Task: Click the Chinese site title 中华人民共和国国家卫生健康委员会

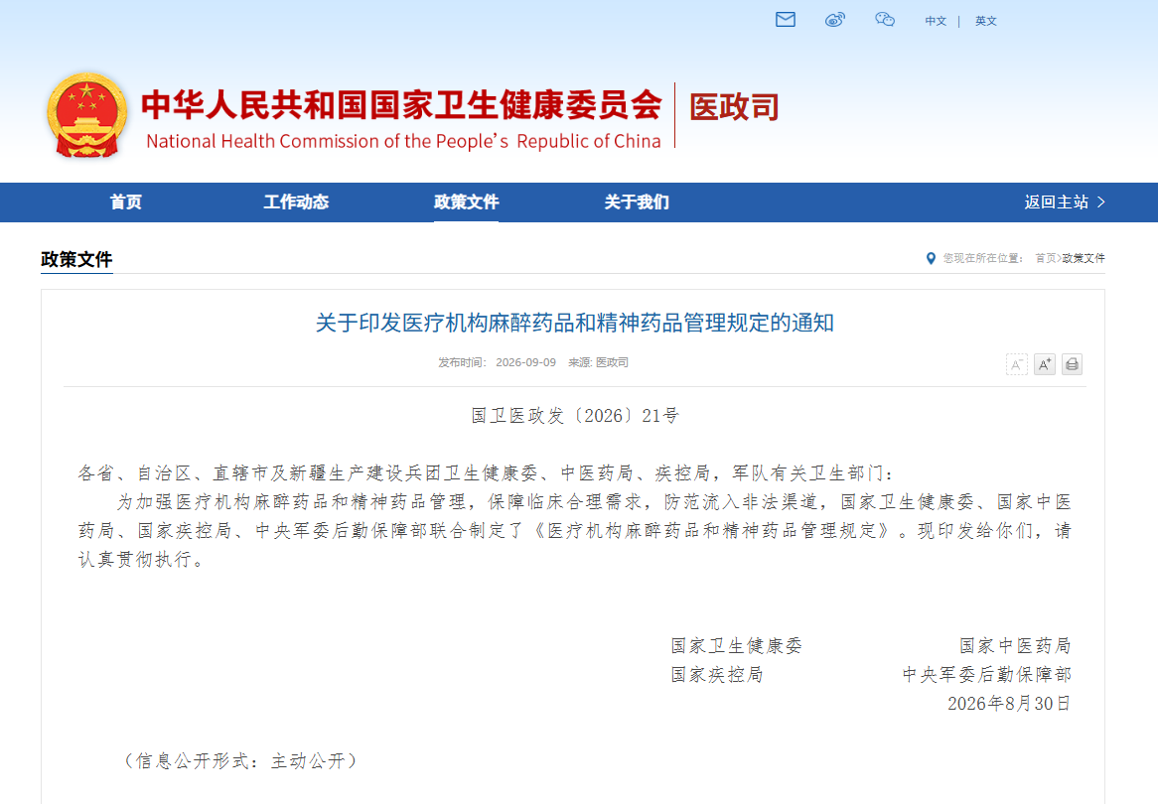Action: pyautogui.click(x=402, y=104)
